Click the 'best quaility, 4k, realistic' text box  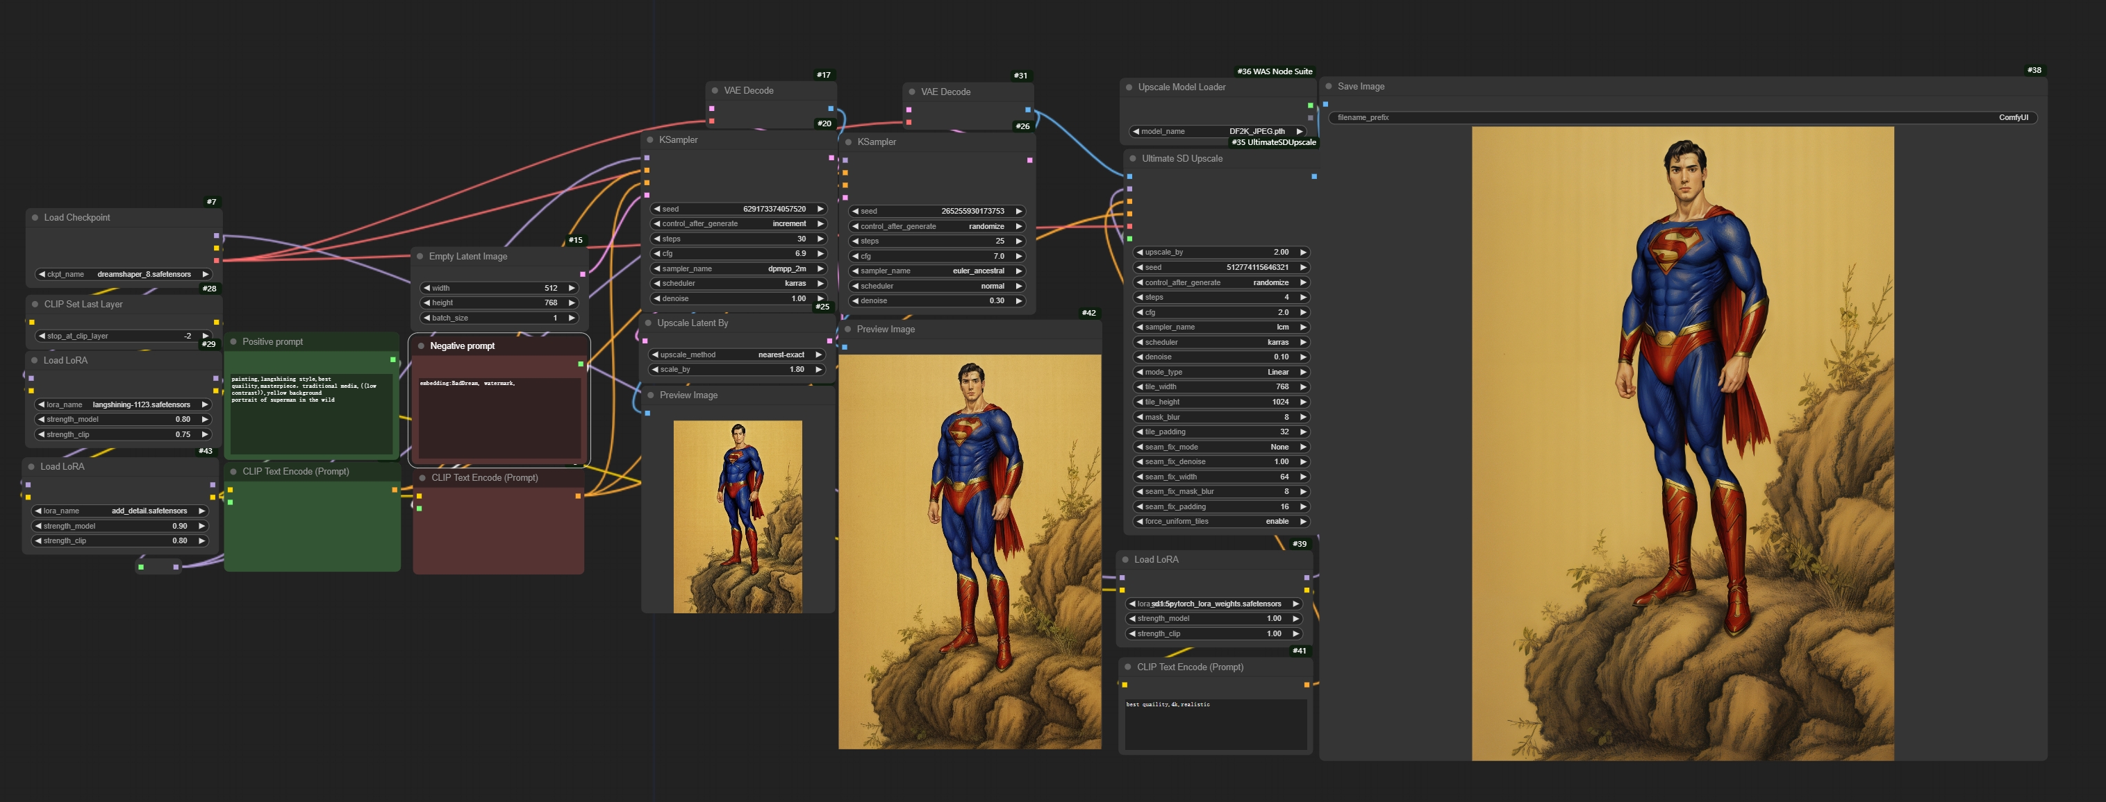[x=1215, y=724]
